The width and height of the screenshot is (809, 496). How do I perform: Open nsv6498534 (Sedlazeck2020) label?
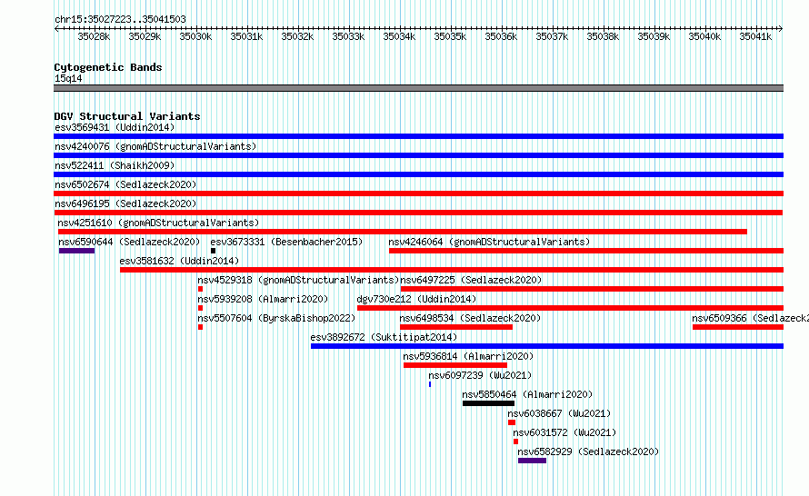click(x=470, y=318)
